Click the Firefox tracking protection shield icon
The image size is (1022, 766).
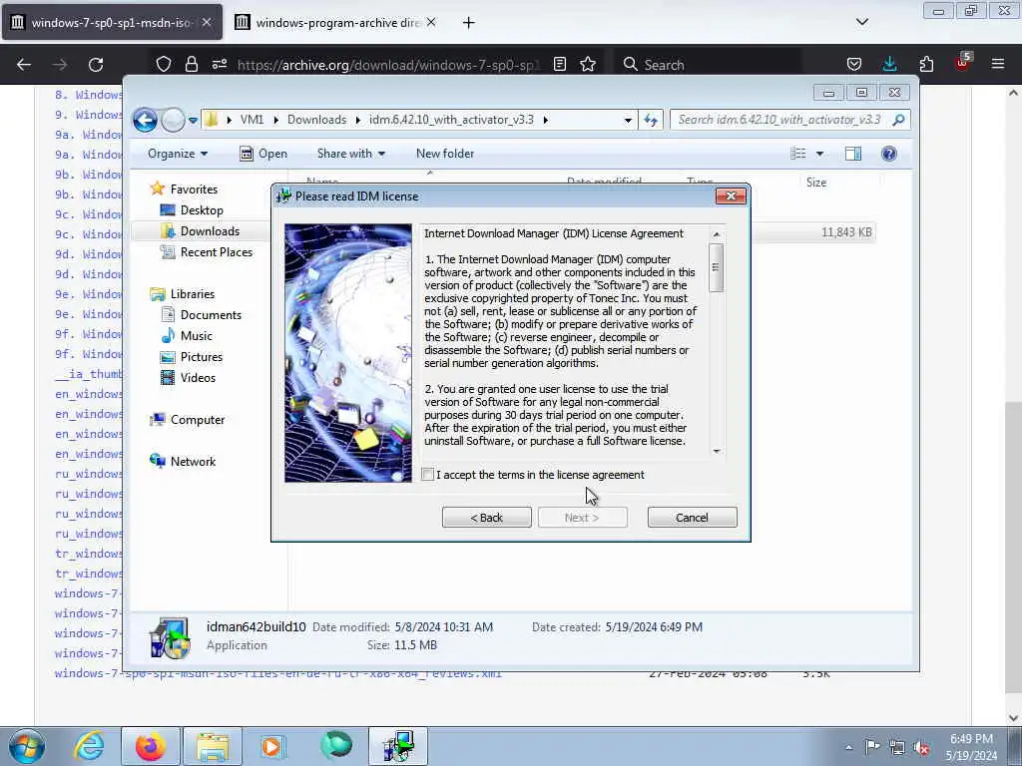[163, 65]
